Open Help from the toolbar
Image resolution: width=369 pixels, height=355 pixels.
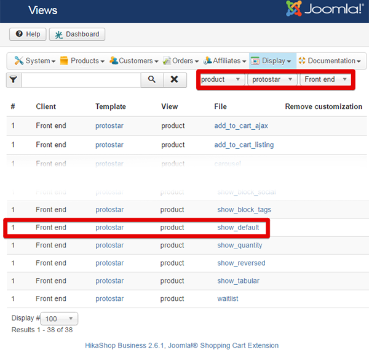[28, 34]
